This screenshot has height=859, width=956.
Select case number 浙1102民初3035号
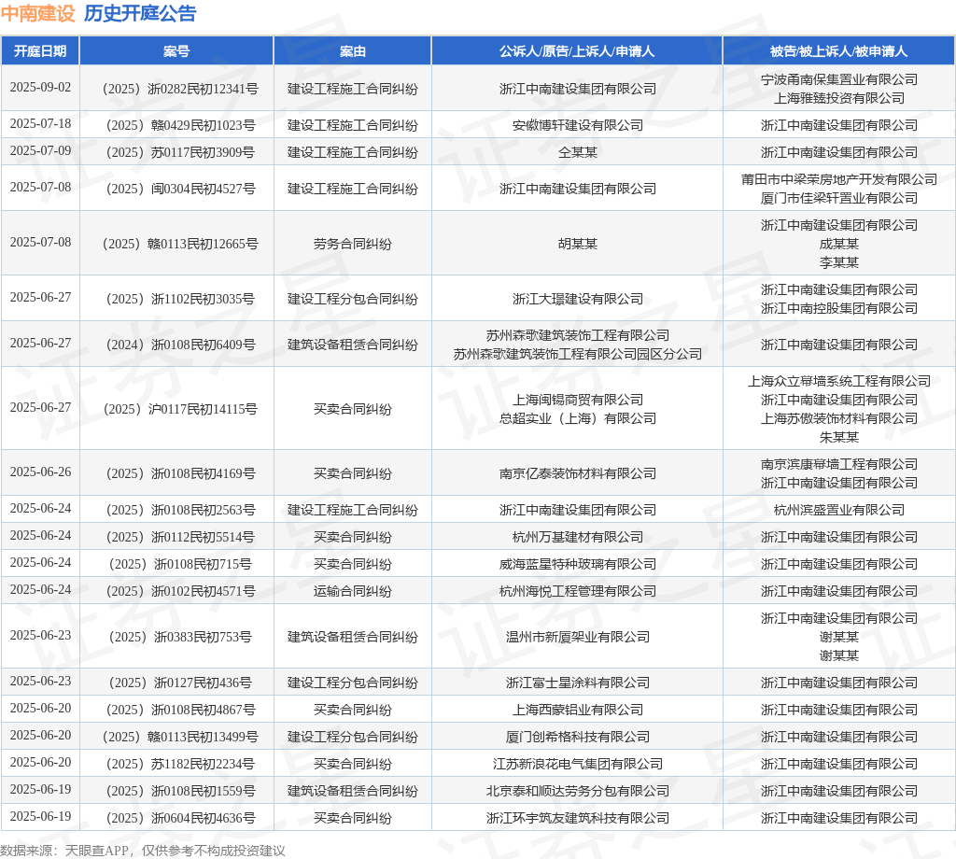180,300
